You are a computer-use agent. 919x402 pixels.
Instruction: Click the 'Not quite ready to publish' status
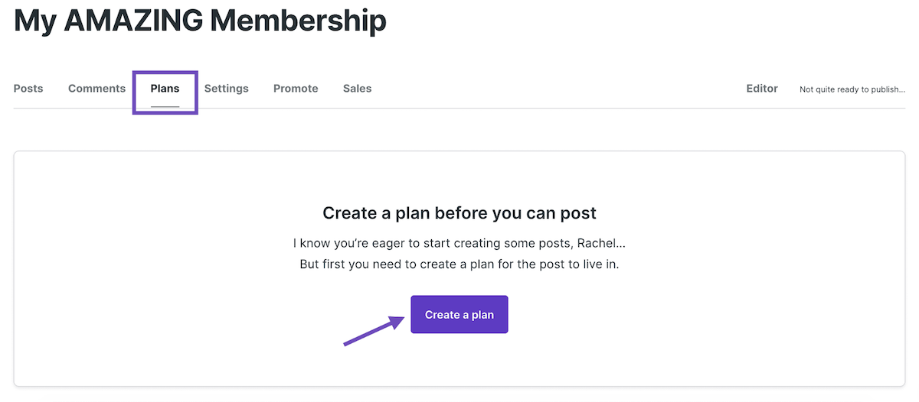[x=852, y=89]
